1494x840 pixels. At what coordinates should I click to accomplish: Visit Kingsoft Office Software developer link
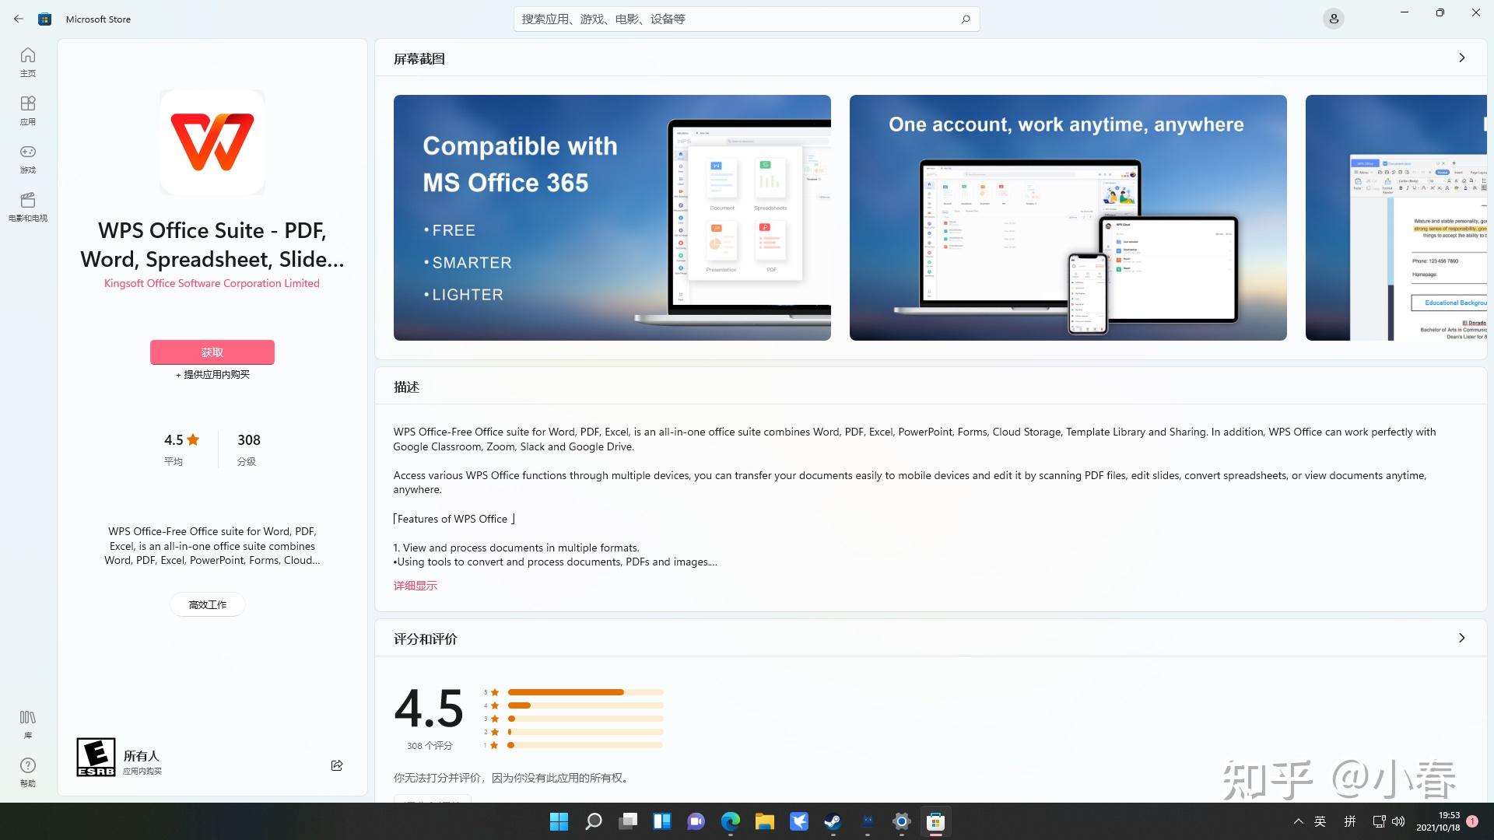pyautogui.click(x=212, y=283)
